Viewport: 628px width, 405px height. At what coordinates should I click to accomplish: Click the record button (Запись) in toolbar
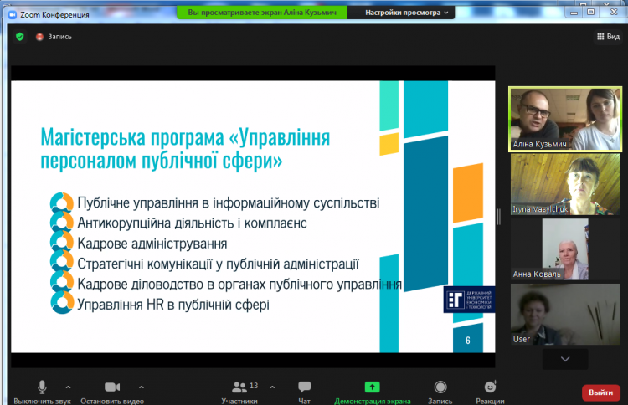pos(440,387)
